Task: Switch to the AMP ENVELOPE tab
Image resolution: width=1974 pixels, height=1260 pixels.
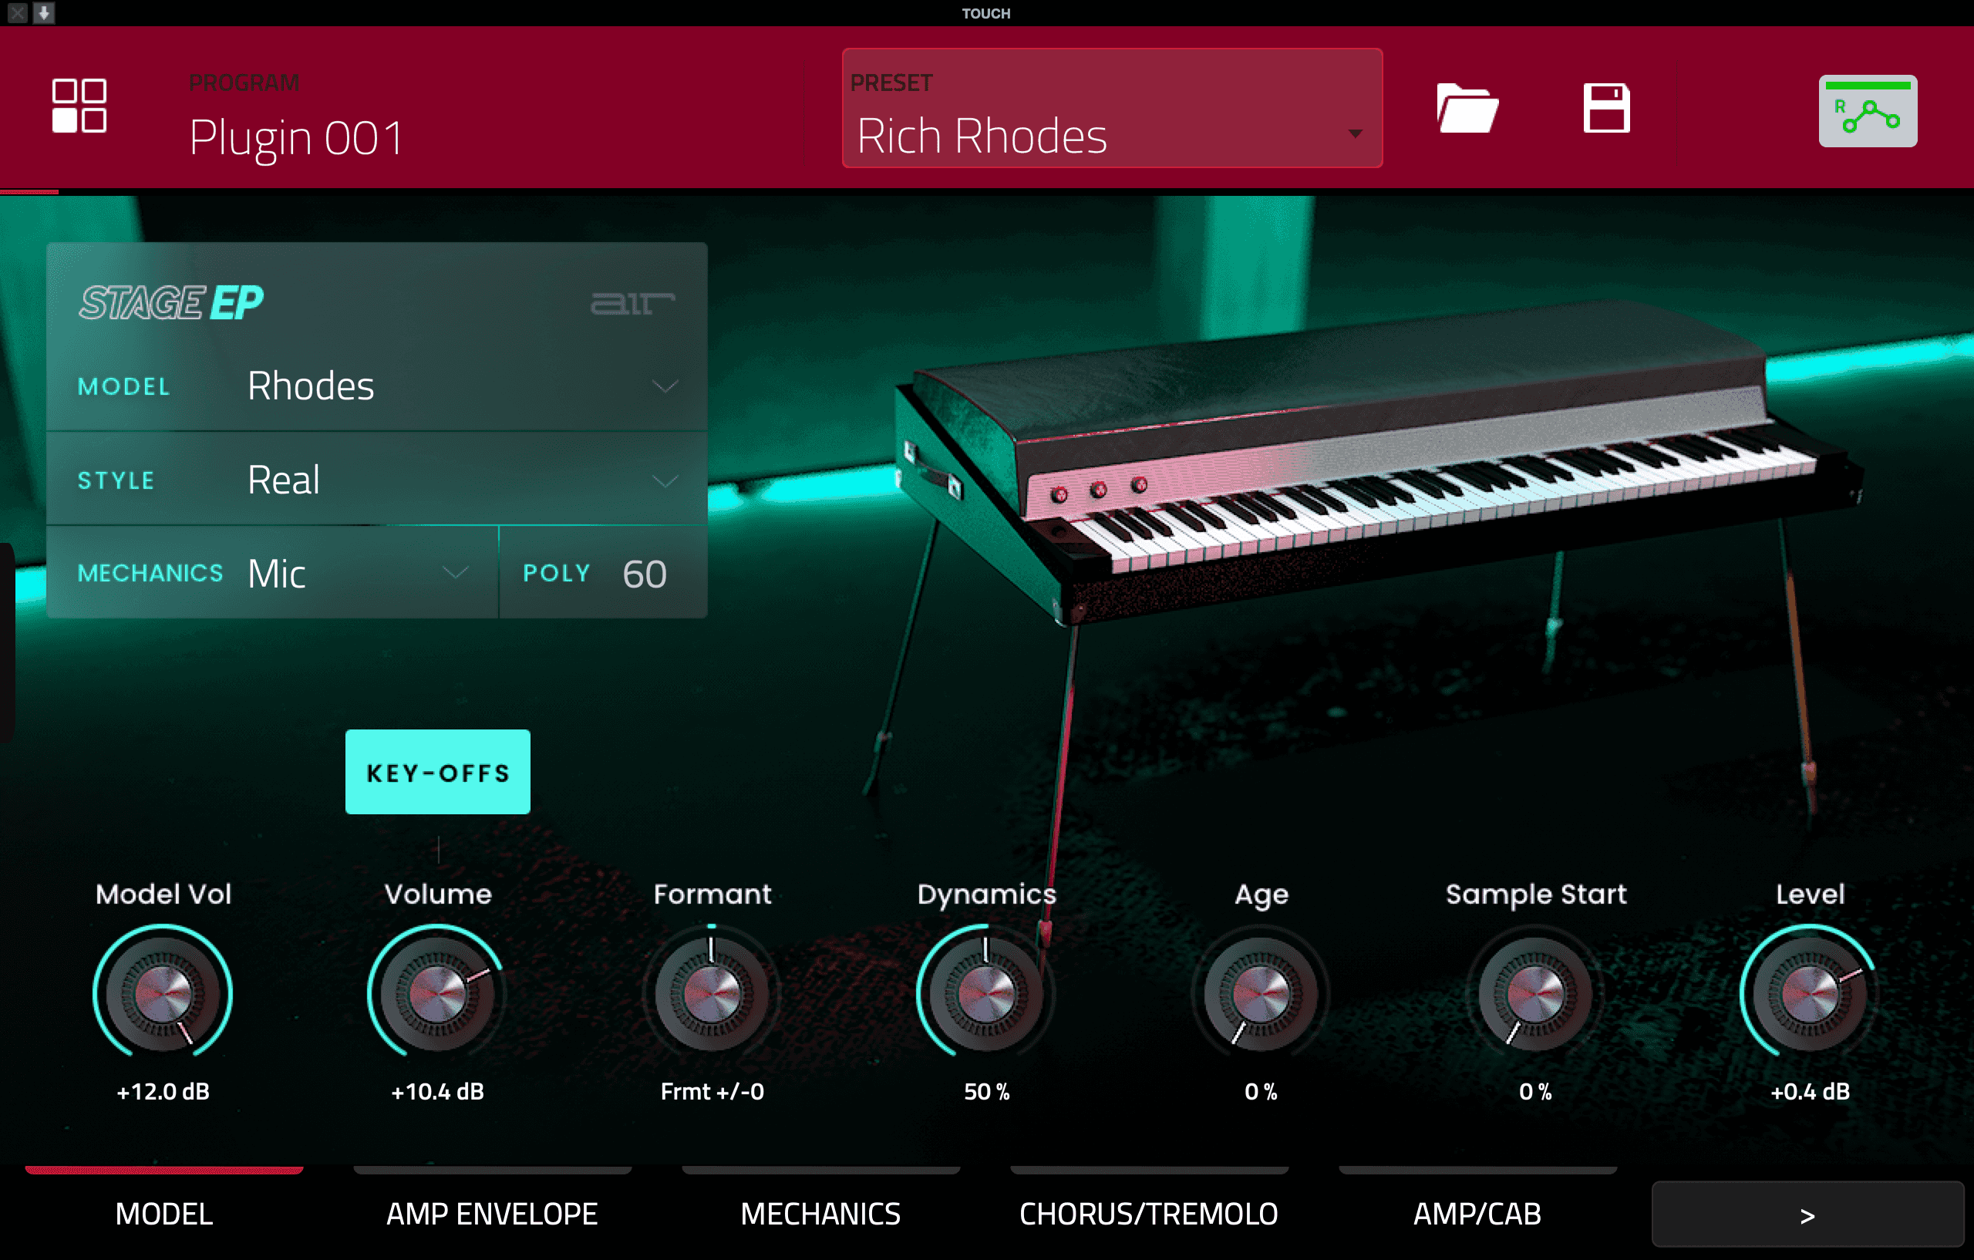Action: tap(492, 1212)
